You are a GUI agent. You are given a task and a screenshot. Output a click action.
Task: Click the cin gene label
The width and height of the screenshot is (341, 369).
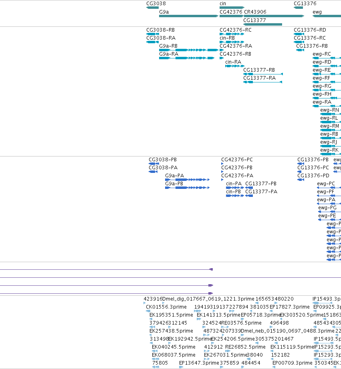tap(223, 4)
